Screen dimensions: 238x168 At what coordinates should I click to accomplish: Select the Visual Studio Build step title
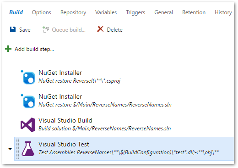pyautogui.click(x=65, y=120)
